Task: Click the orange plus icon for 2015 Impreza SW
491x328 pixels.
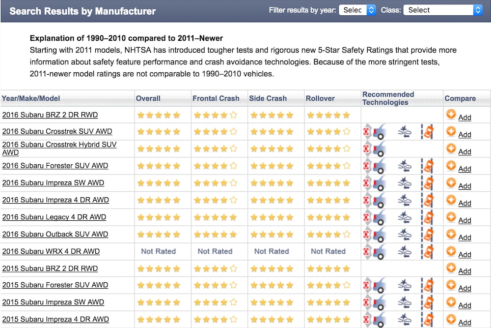Action: 451,301
